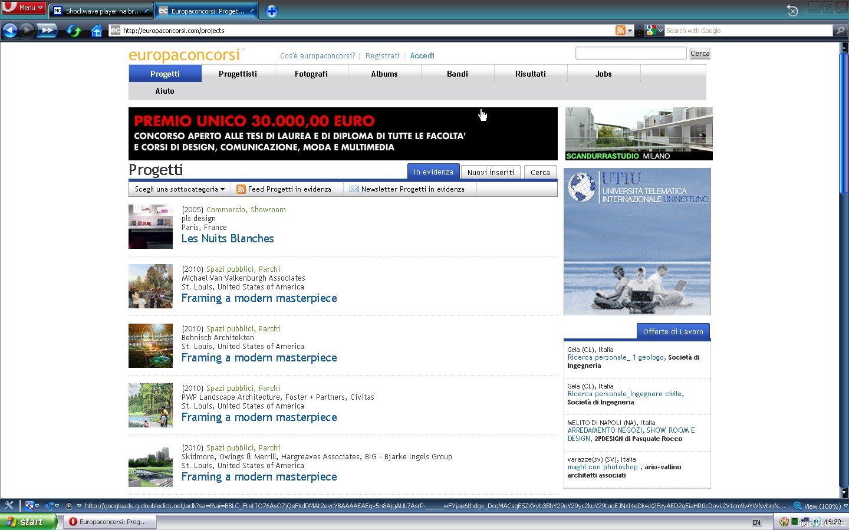This screenshot has height=530, width=849.
Task: Open the "Cos'è europaconcorsi?" link
Action: pyautogui.click(x=318, y=56)
